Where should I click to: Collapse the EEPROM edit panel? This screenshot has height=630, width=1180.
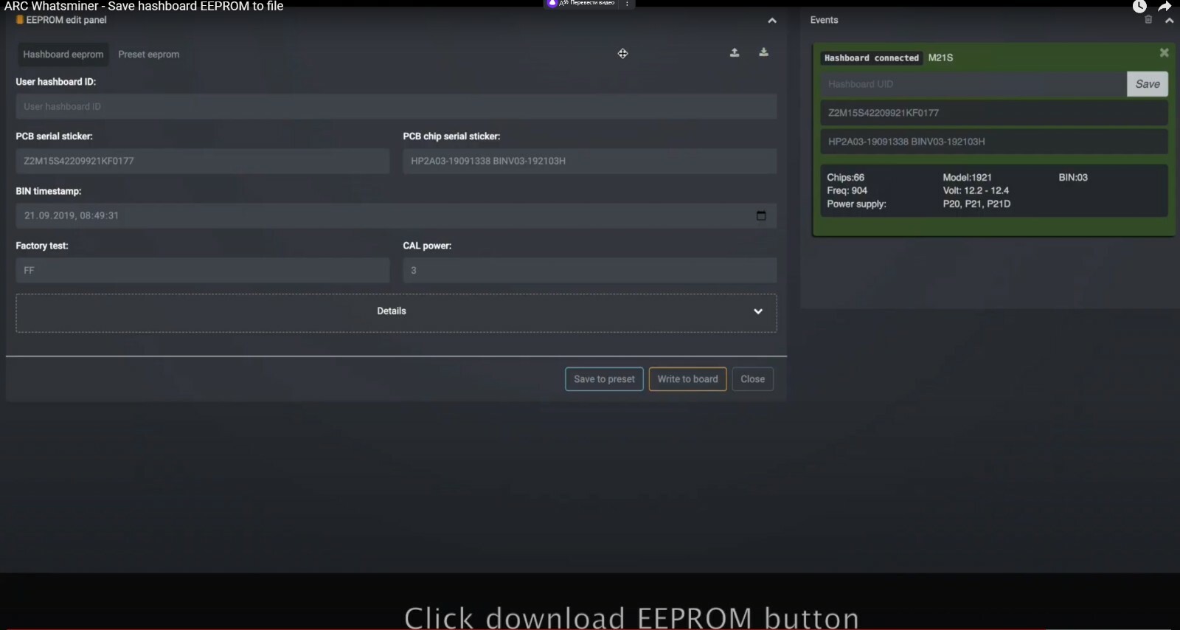click(x=772, y=21)
